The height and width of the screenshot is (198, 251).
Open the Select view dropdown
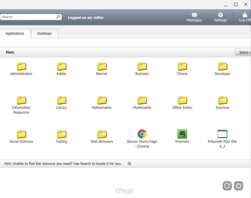[243, 52]
